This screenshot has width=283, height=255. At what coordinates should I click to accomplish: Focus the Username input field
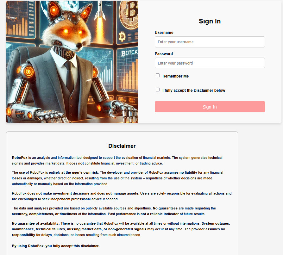coord(210,42)
